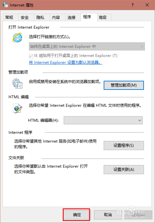Click the Internet Properties title bar globe icon
The image size is (155, 223).
click(6, 5)
